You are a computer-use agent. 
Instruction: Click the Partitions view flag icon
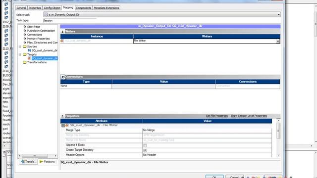[x=41, y=162]
